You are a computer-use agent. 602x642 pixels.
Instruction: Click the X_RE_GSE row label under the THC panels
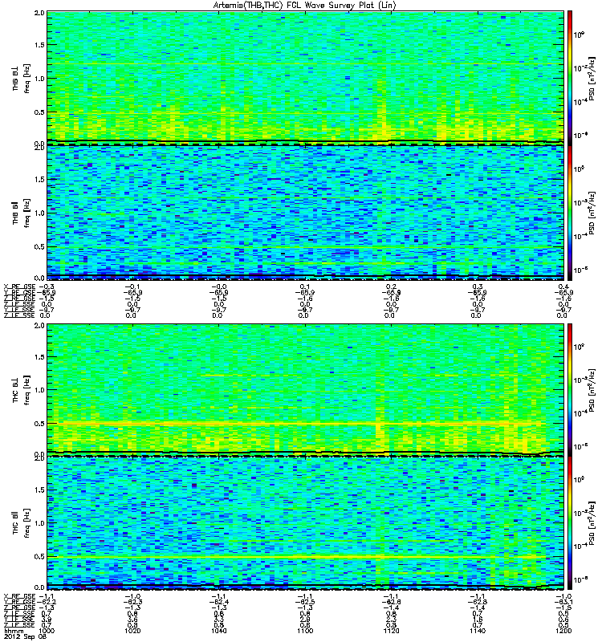coord(19,596)
